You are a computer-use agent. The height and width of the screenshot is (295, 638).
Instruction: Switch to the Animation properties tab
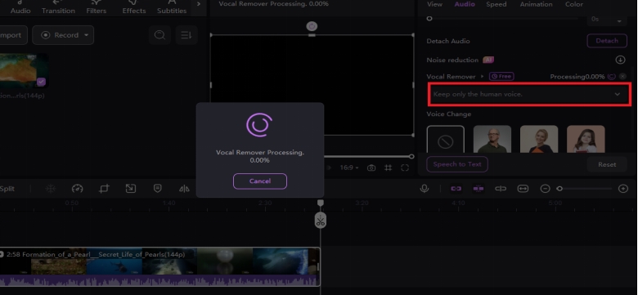click(x=536, y=4)
